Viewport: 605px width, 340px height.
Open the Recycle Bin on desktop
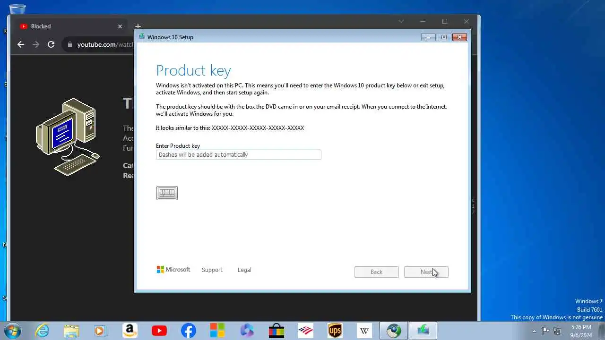click(17, 9)
